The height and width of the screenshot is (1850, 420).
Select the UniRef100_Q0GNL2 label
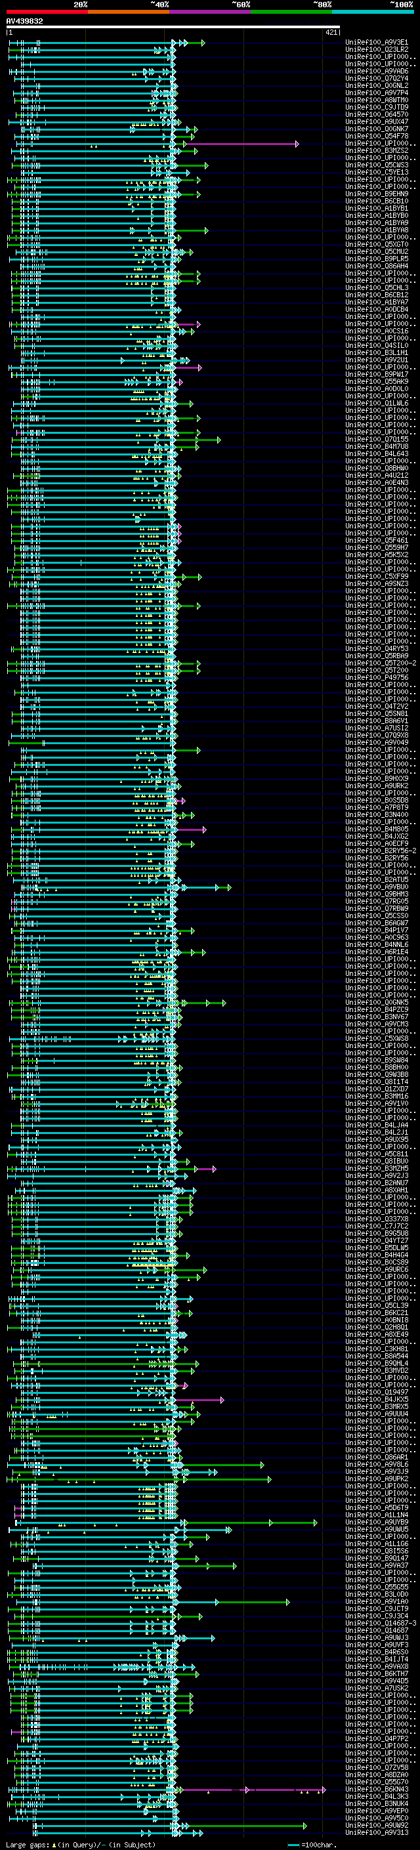tap(377, 85)
